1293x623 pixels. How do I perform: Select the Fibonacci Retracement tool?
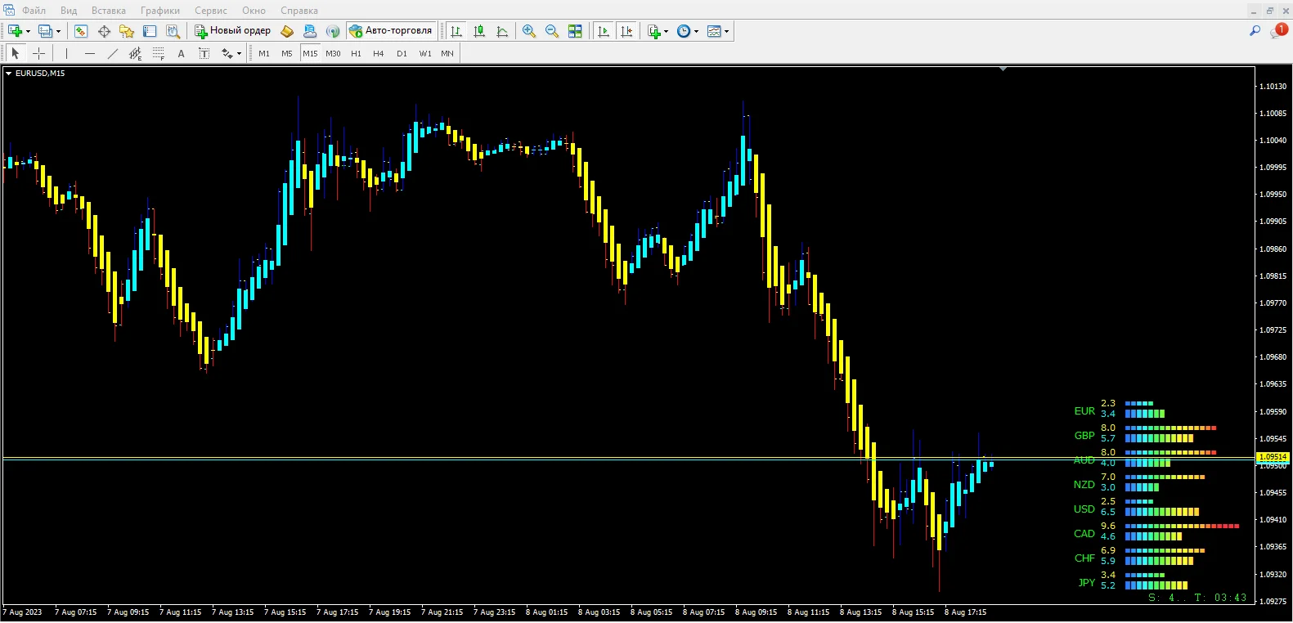(x=159, y=53)
